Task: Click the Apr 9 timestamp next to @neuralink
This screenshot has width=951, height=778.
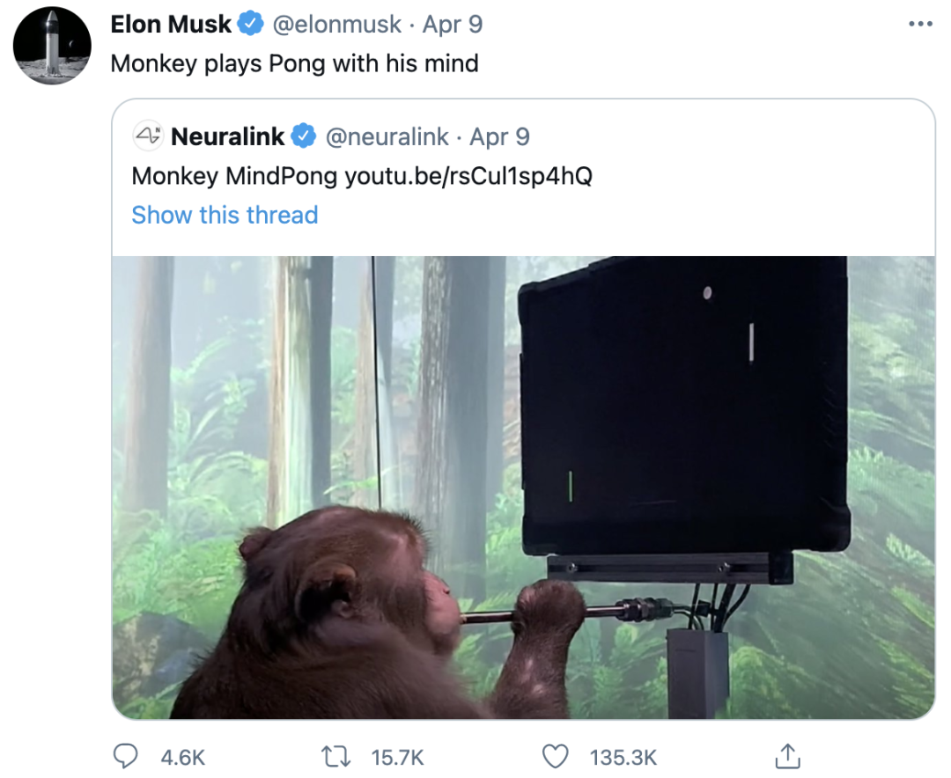Action: (x=499, y=136)
